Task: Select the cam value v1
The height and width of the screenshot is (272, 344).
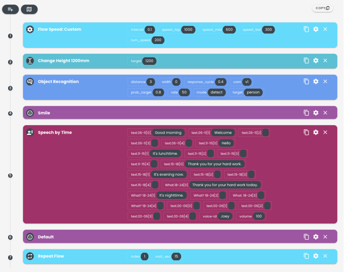Action: click(x=247, y=82)
